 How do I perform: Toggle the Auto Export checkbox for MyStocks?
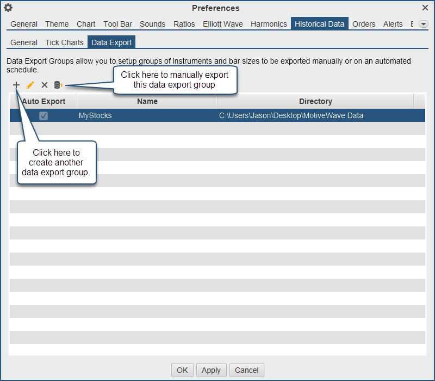[43, 115]
